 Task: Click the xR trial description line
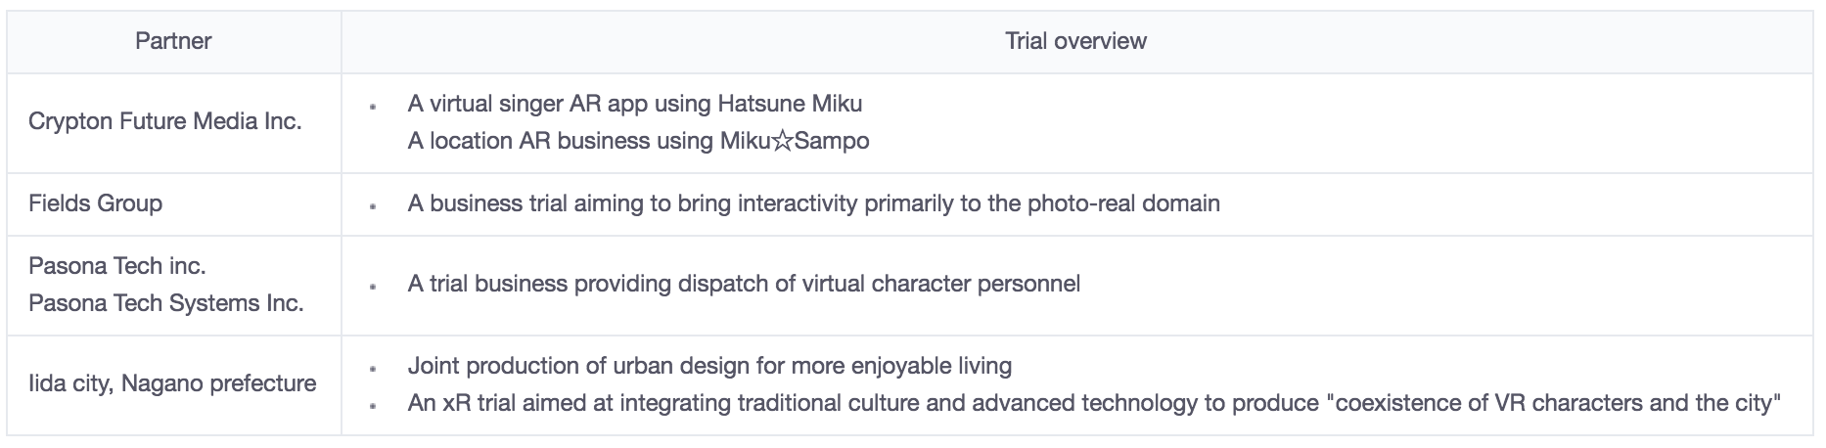point(1094,403)
